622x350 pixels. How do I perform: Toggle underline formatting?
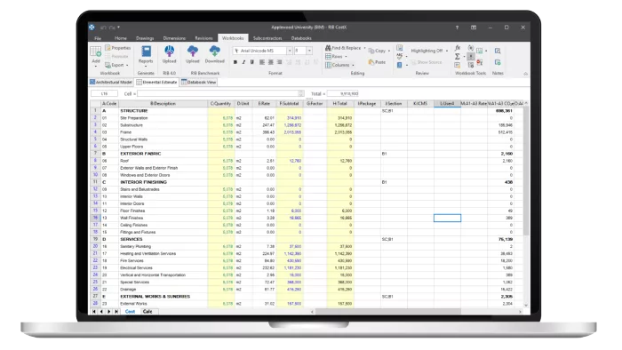(x=251, y=62)
